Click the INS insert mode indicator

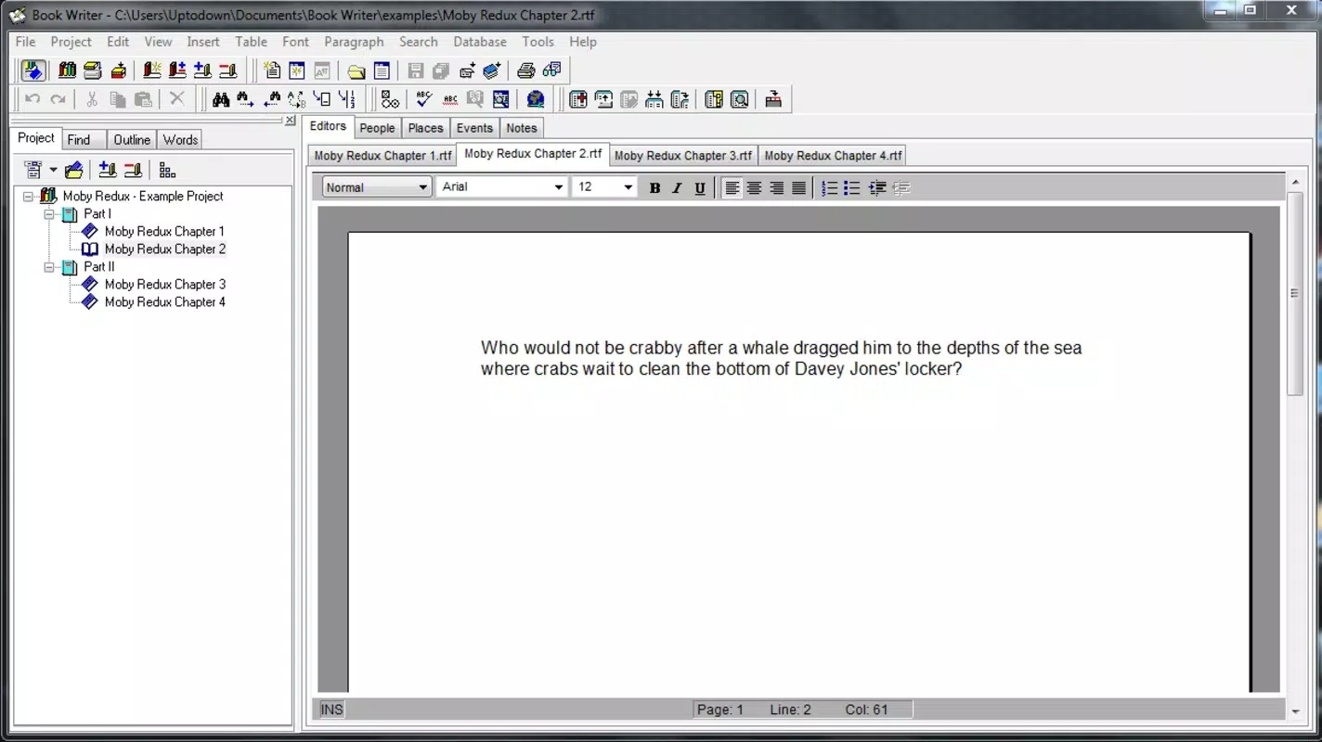(x=331, y=710)
